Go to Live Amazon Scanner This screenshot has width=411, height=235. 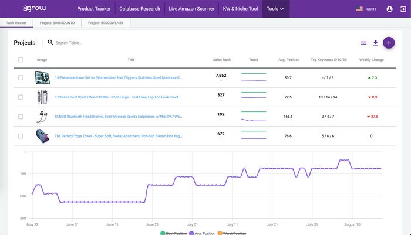point(191,9)
